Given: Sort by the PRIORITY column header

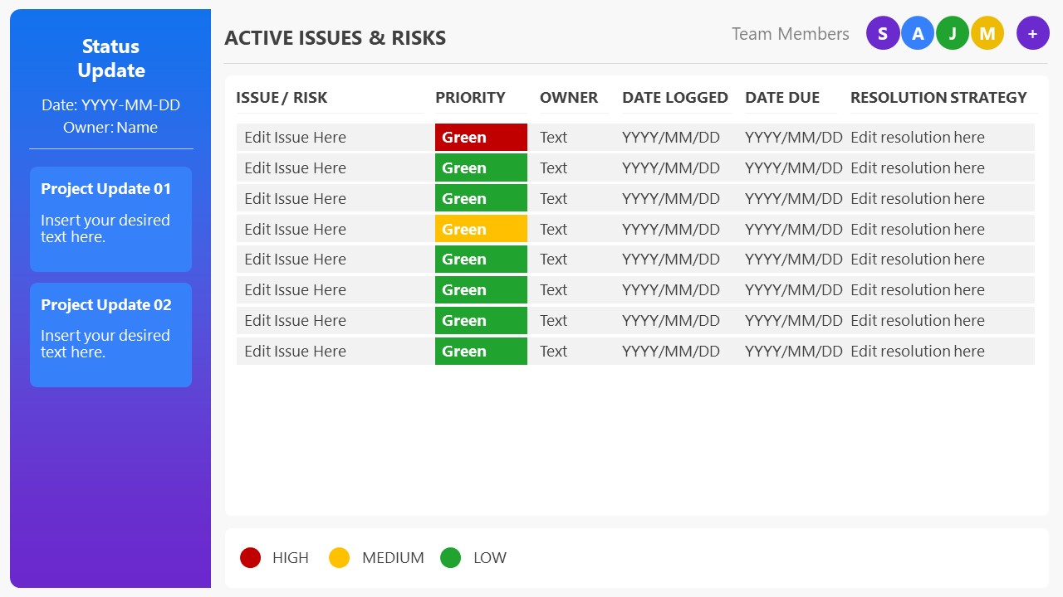Looking at the screenshot, I should pos(470,97).
